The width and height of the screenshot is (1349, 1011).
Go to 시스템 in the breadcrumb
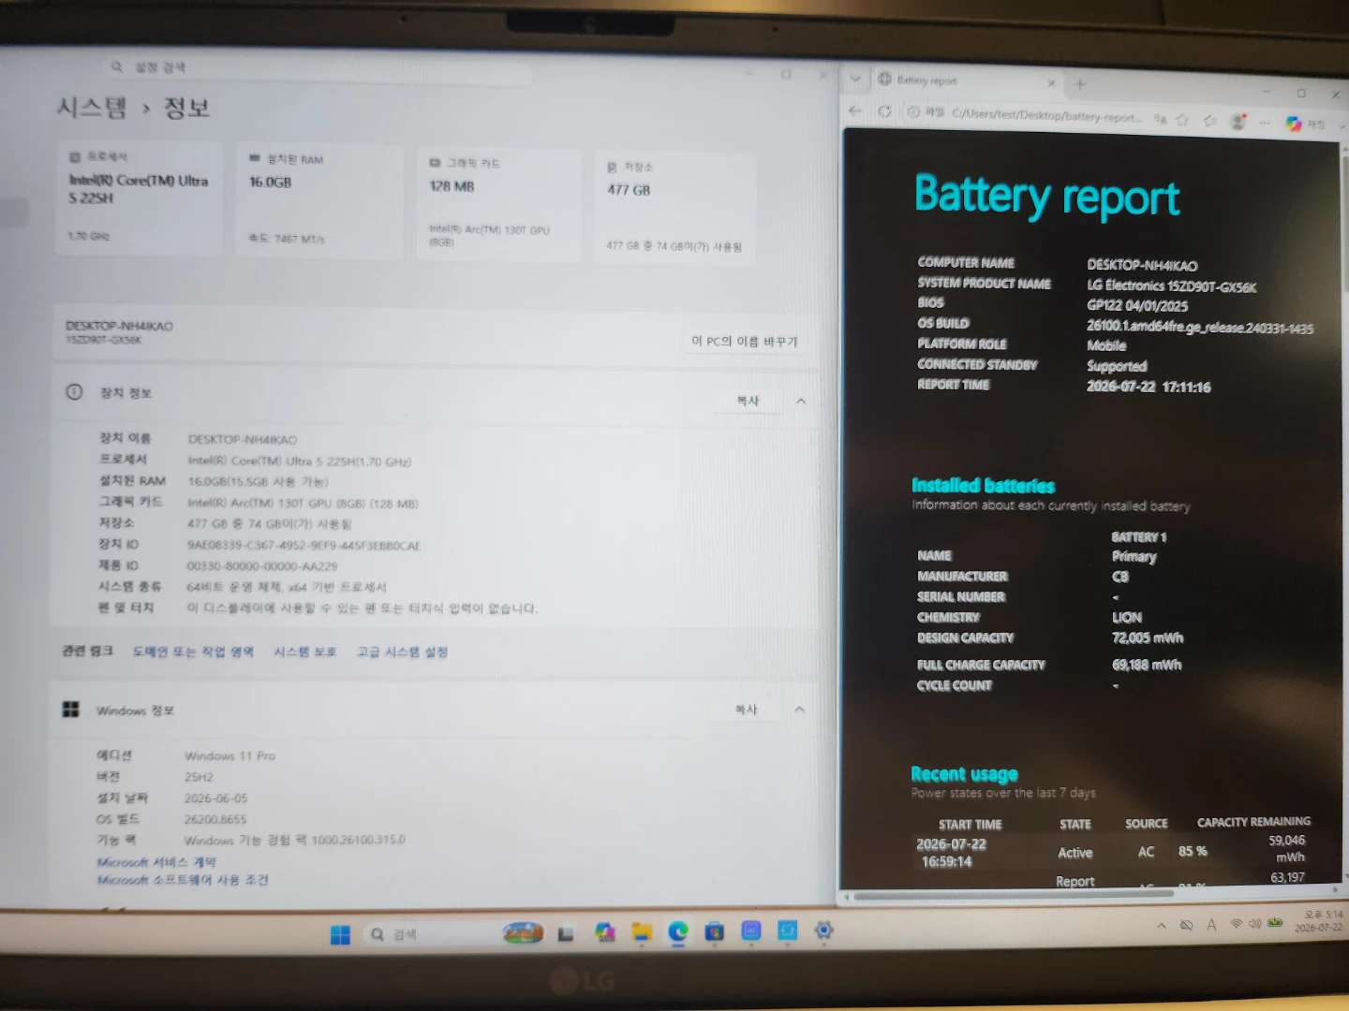tap(91, 108)
